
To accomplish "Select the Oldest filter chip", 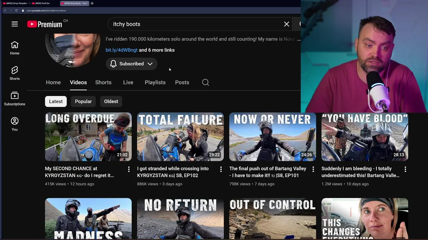I will tap(111, 101).
